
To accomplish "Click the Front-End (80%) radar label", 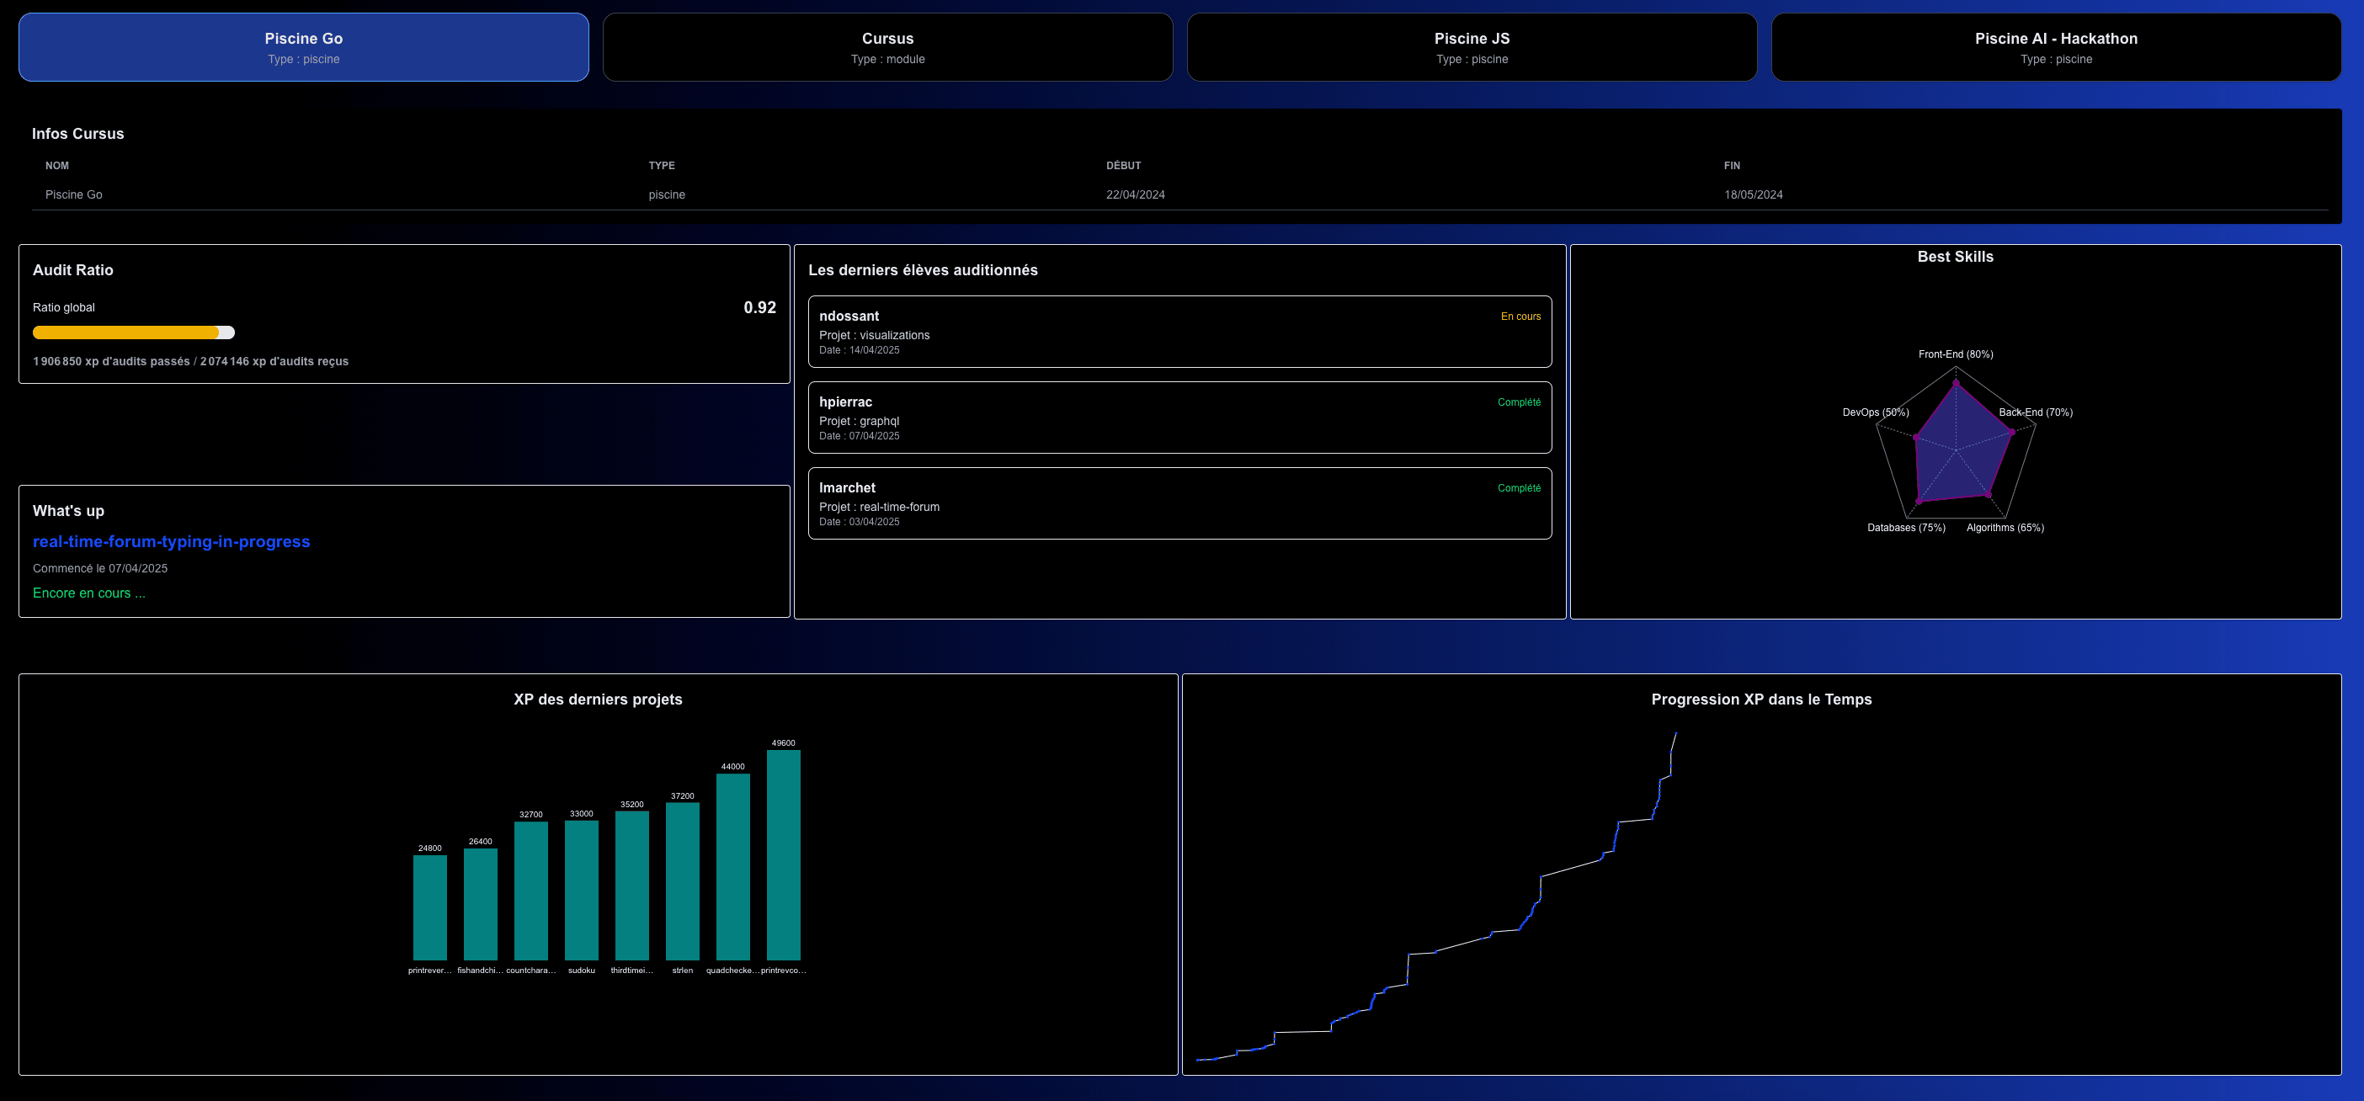I will click(1956, 354).
